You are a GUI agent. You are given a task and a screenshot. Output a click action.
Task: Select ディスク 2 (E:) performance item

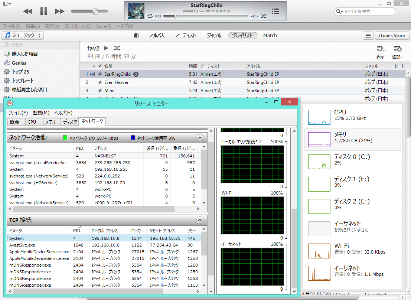353,206
